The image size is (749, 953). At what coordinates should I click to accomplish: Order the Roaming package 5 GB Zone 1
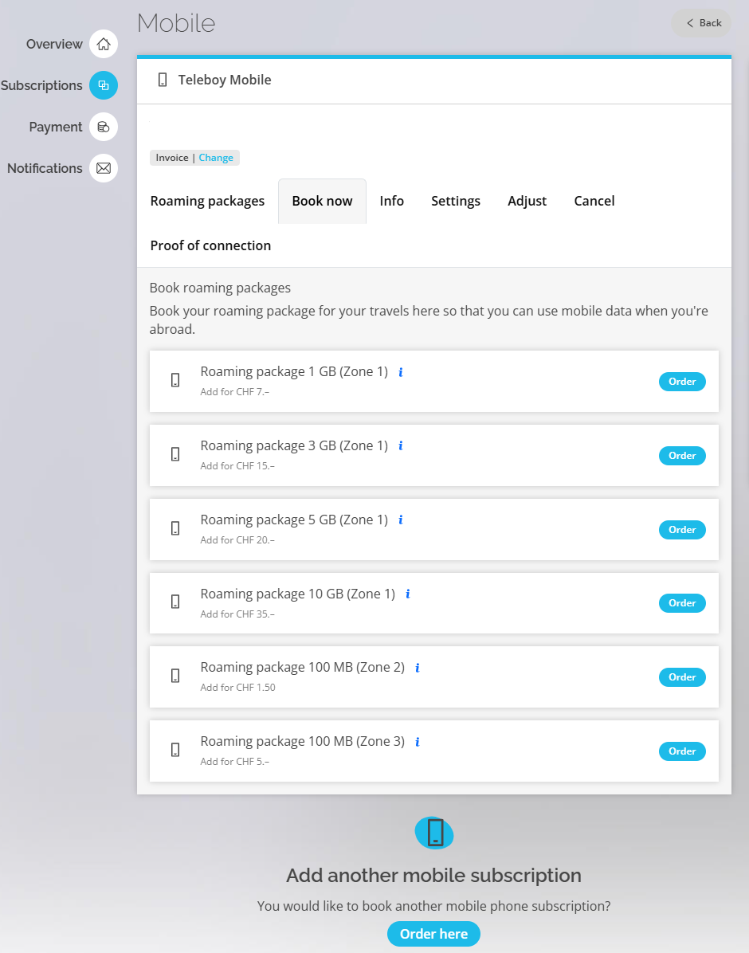tap(682, 530)
